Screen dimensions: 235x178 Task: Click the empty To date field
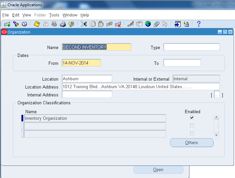(182, 63)
